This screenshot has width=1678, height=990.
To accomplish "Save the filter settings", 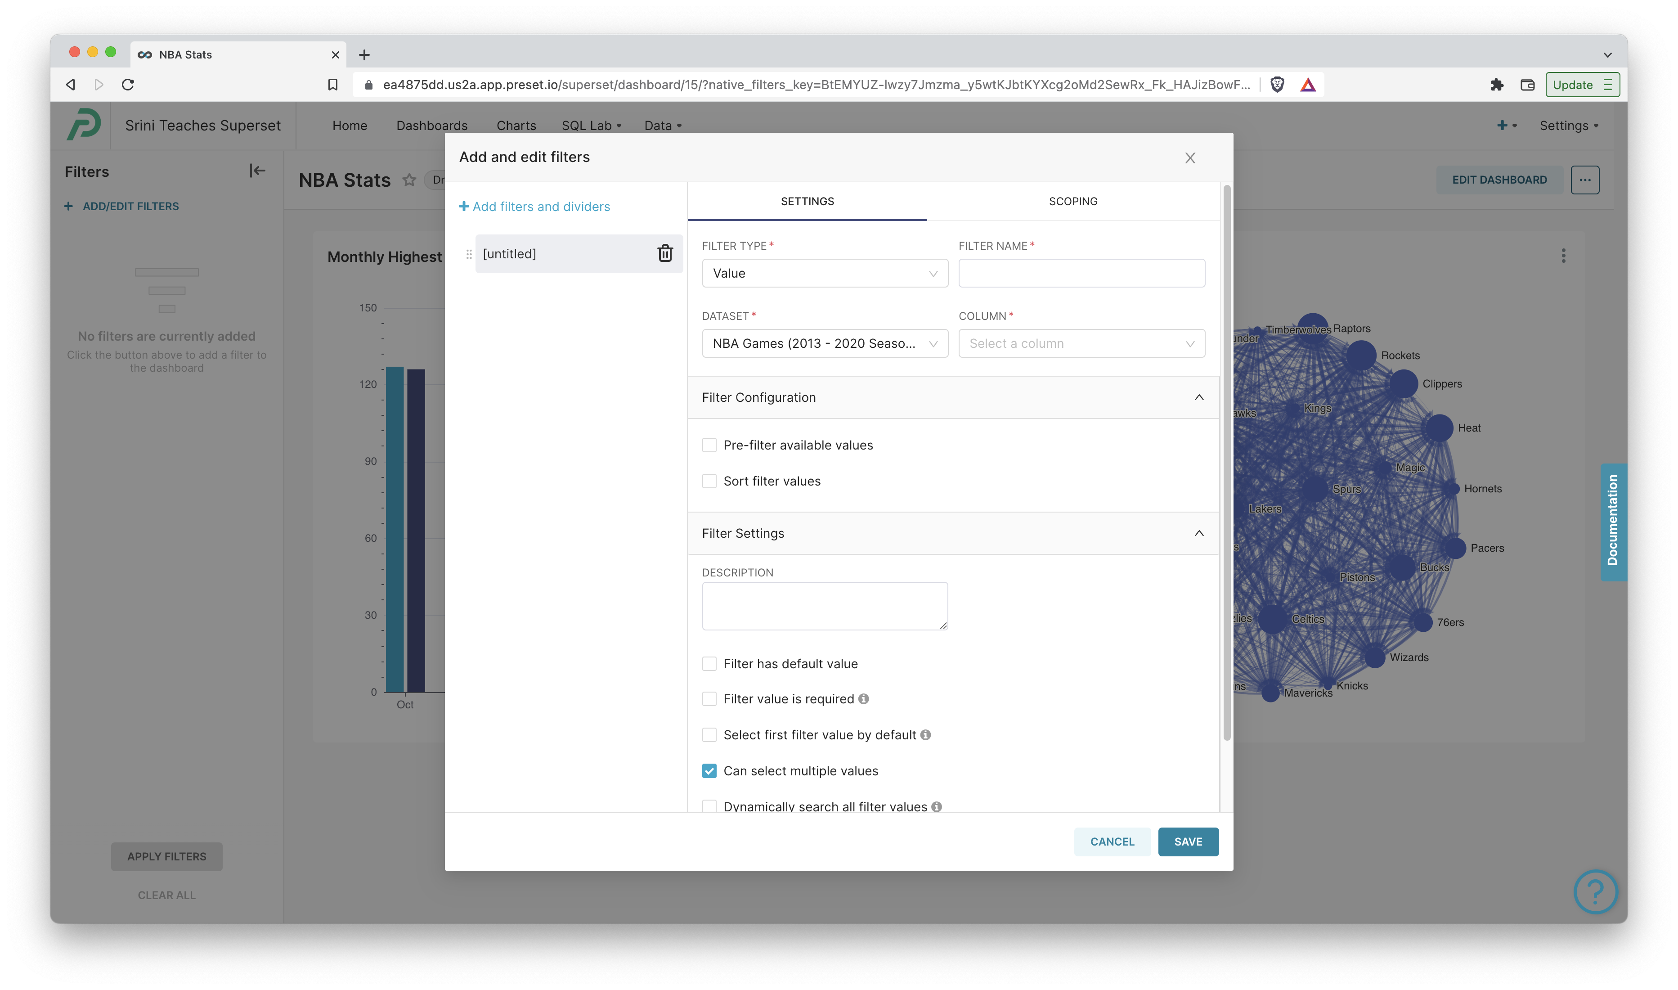I will coord(1188,841).
